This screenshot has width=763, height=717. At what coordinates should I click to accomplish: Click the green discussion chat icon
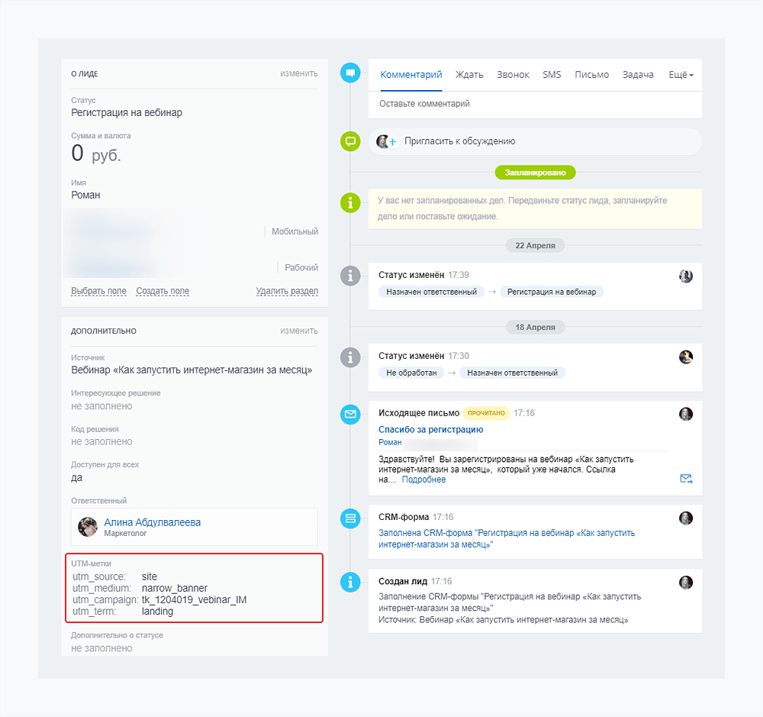(x=350, y=141)
